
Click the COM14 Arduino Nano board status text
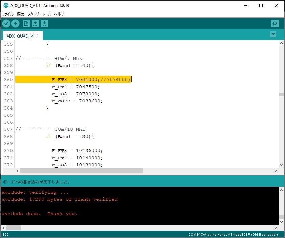point(233,234)
